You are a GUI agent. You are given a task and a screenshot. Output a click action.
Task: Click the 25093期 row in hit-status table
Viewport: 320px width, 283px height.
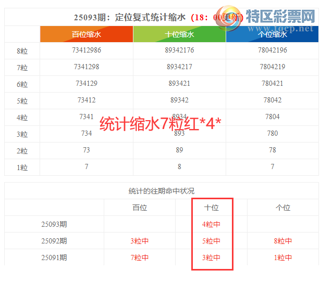coord(54,224)
